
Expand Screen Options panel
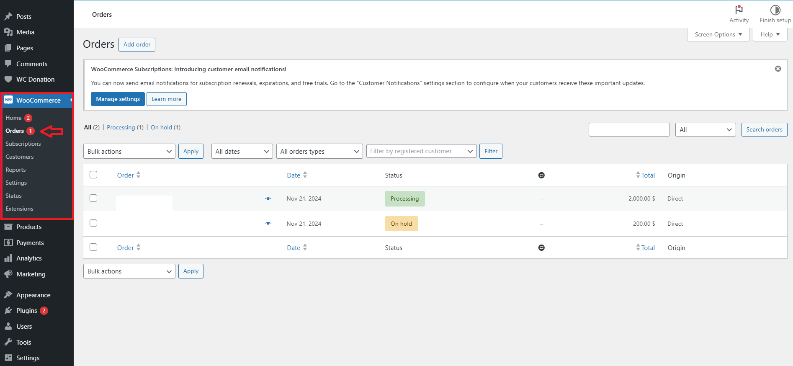point(718,34)
